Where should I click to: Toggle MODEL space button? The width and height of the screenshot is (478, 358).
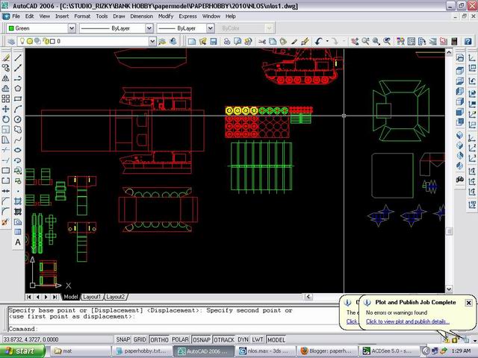pos(276,339)
